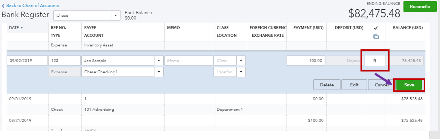
Task: Expand the Jen Sample payee dropdown
Action: (159, 61)
